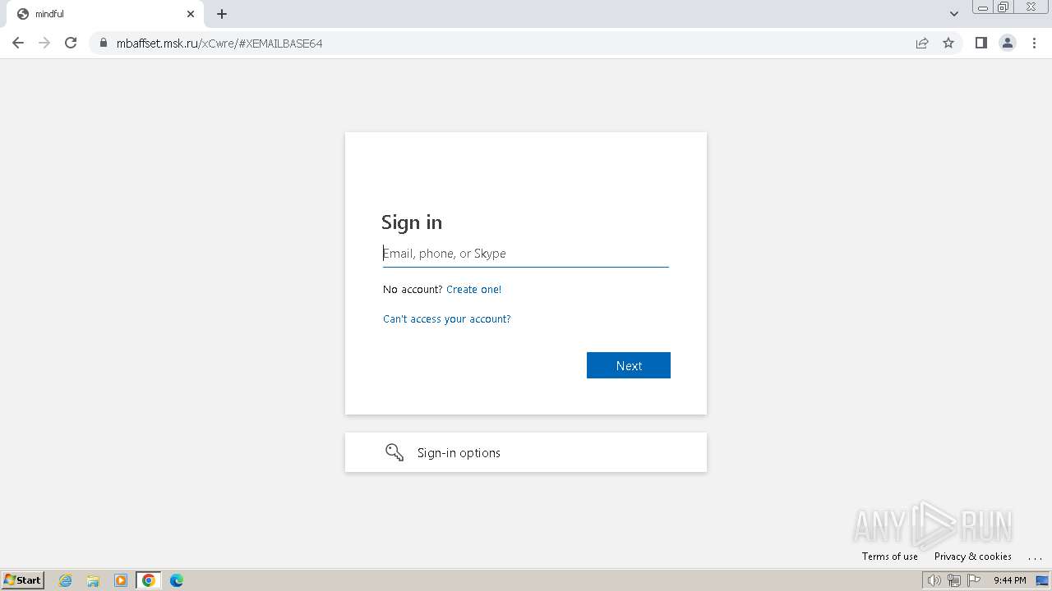Screen dimensions: 1052x591
Task: Click the padlock site info icon
Action: click(x=104, y=43)
